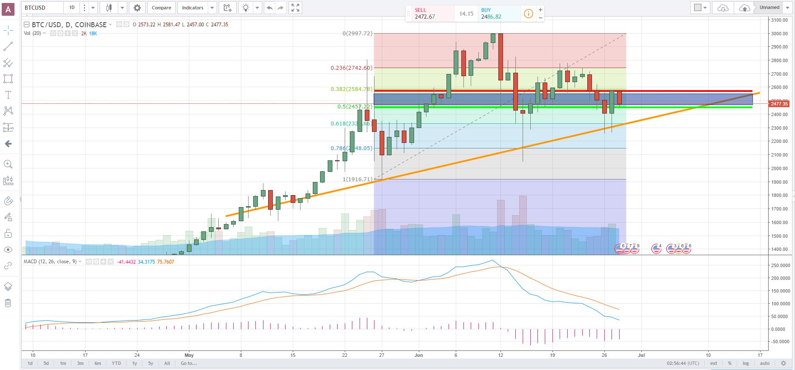
Task: Open the bar chart measure tool
Action: pos(8,181)
